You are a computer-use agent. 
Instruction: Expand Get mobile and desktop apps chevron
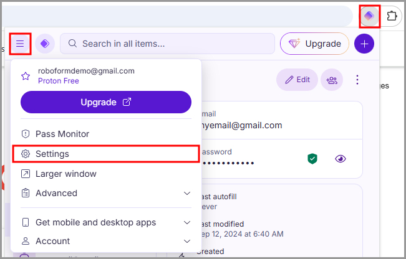[187, 222]
